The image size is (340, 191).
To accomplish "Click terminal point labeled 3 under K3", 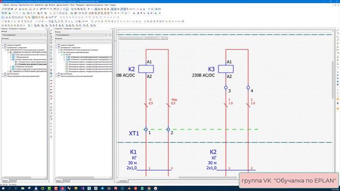I will 226,88.
